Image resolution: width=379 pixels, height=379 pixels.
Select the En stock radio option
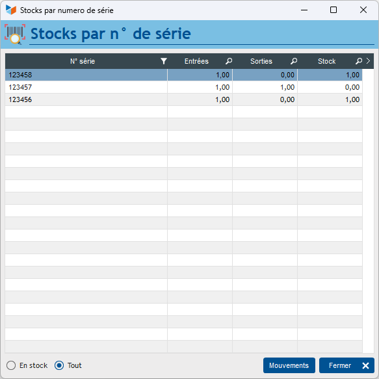(x=11, y=365)
